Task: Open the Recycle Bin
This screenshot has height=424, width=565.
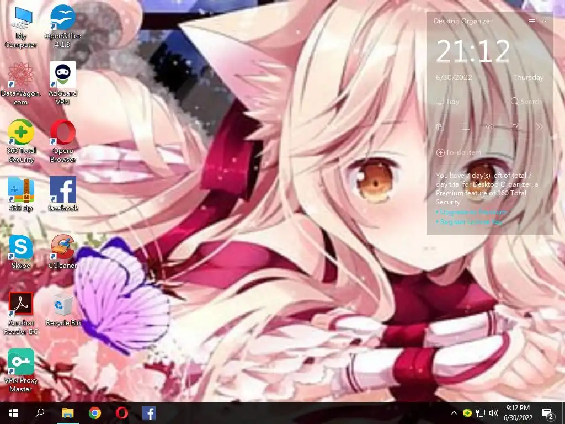Action: coord(63,309)
